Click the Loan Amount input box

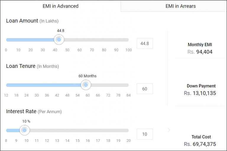pos(145,43)
